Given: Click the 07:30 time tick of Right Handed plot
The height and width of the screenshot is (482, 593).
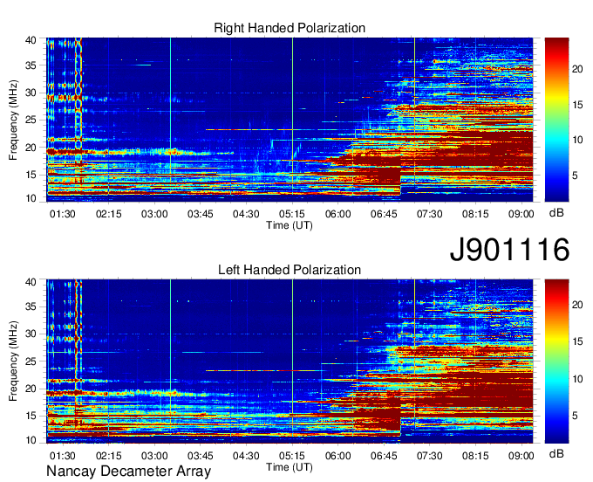Looking at the screenshot, I should 430,214.
